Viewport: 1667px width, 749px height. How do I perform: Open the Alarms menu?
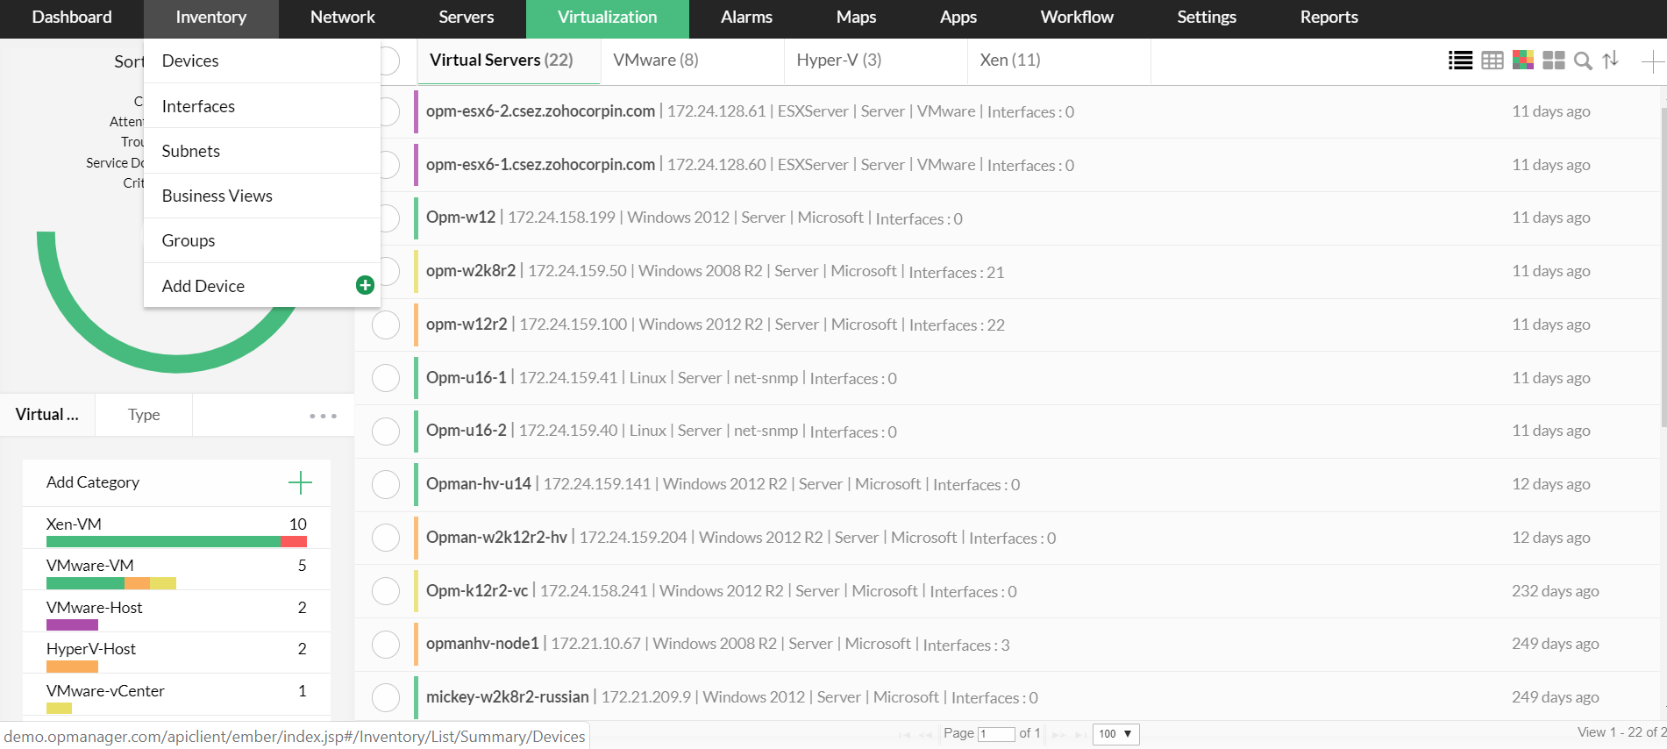pos(746,18)
